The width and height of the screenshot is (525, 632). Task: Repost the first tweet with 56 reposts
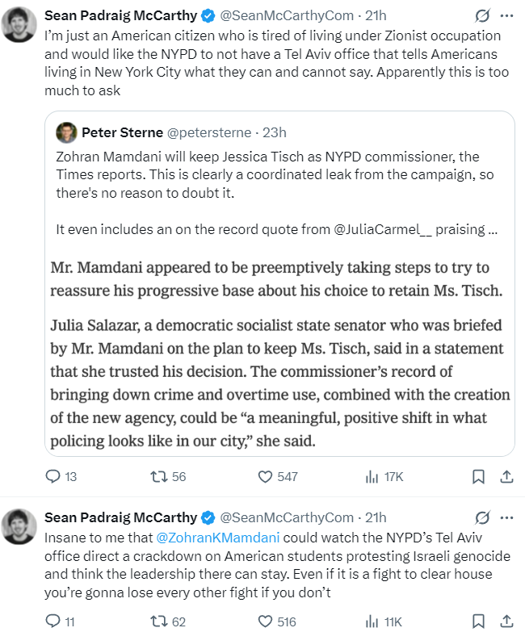pyautogui.click(x=159, y=476)
